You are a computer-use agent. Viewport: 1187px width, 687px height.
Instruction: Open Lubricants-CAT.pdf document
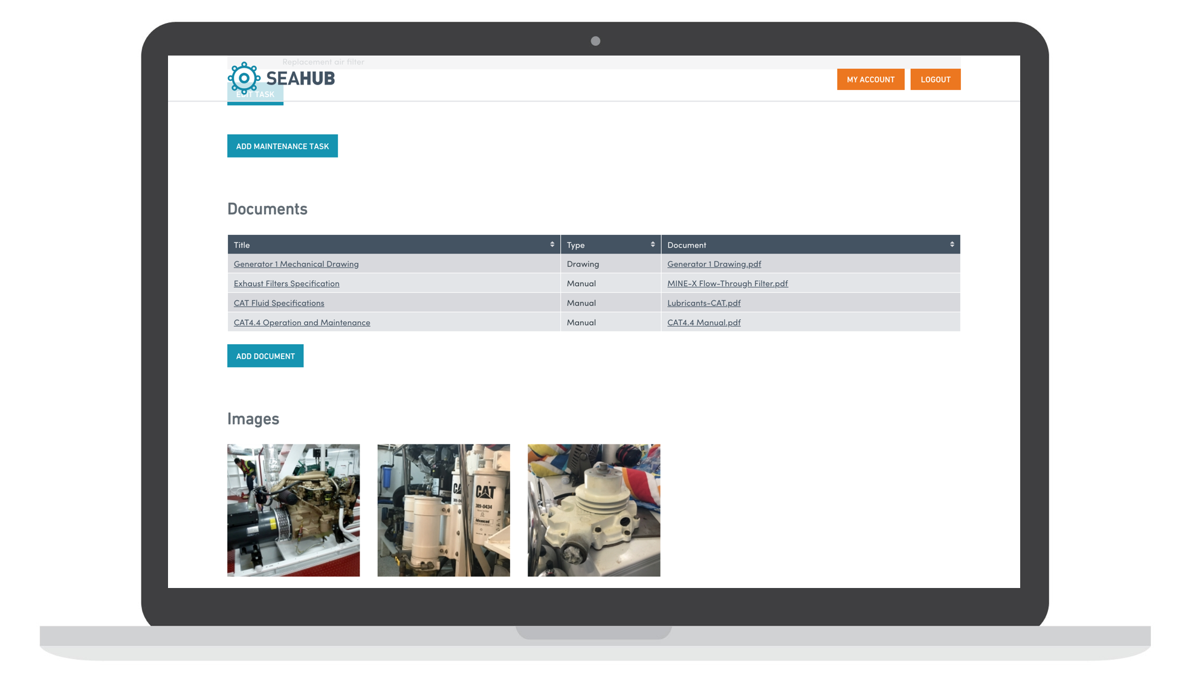click(703, 303)
